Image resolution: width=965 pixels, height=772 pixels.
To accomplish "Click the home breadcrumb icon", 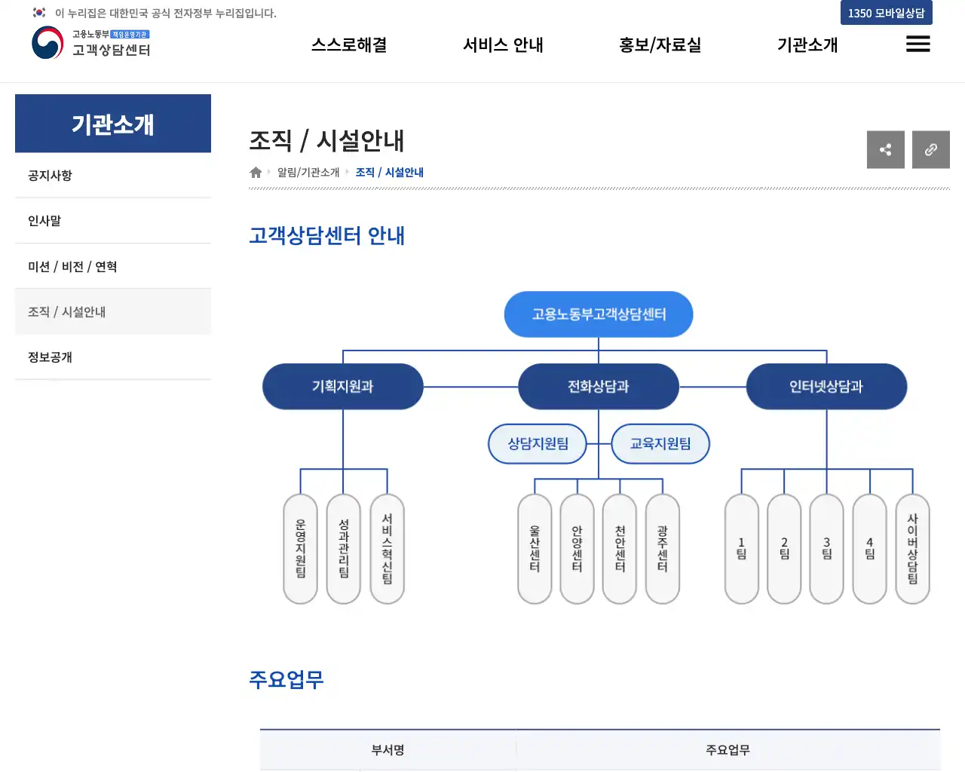I will coord(256,173).
